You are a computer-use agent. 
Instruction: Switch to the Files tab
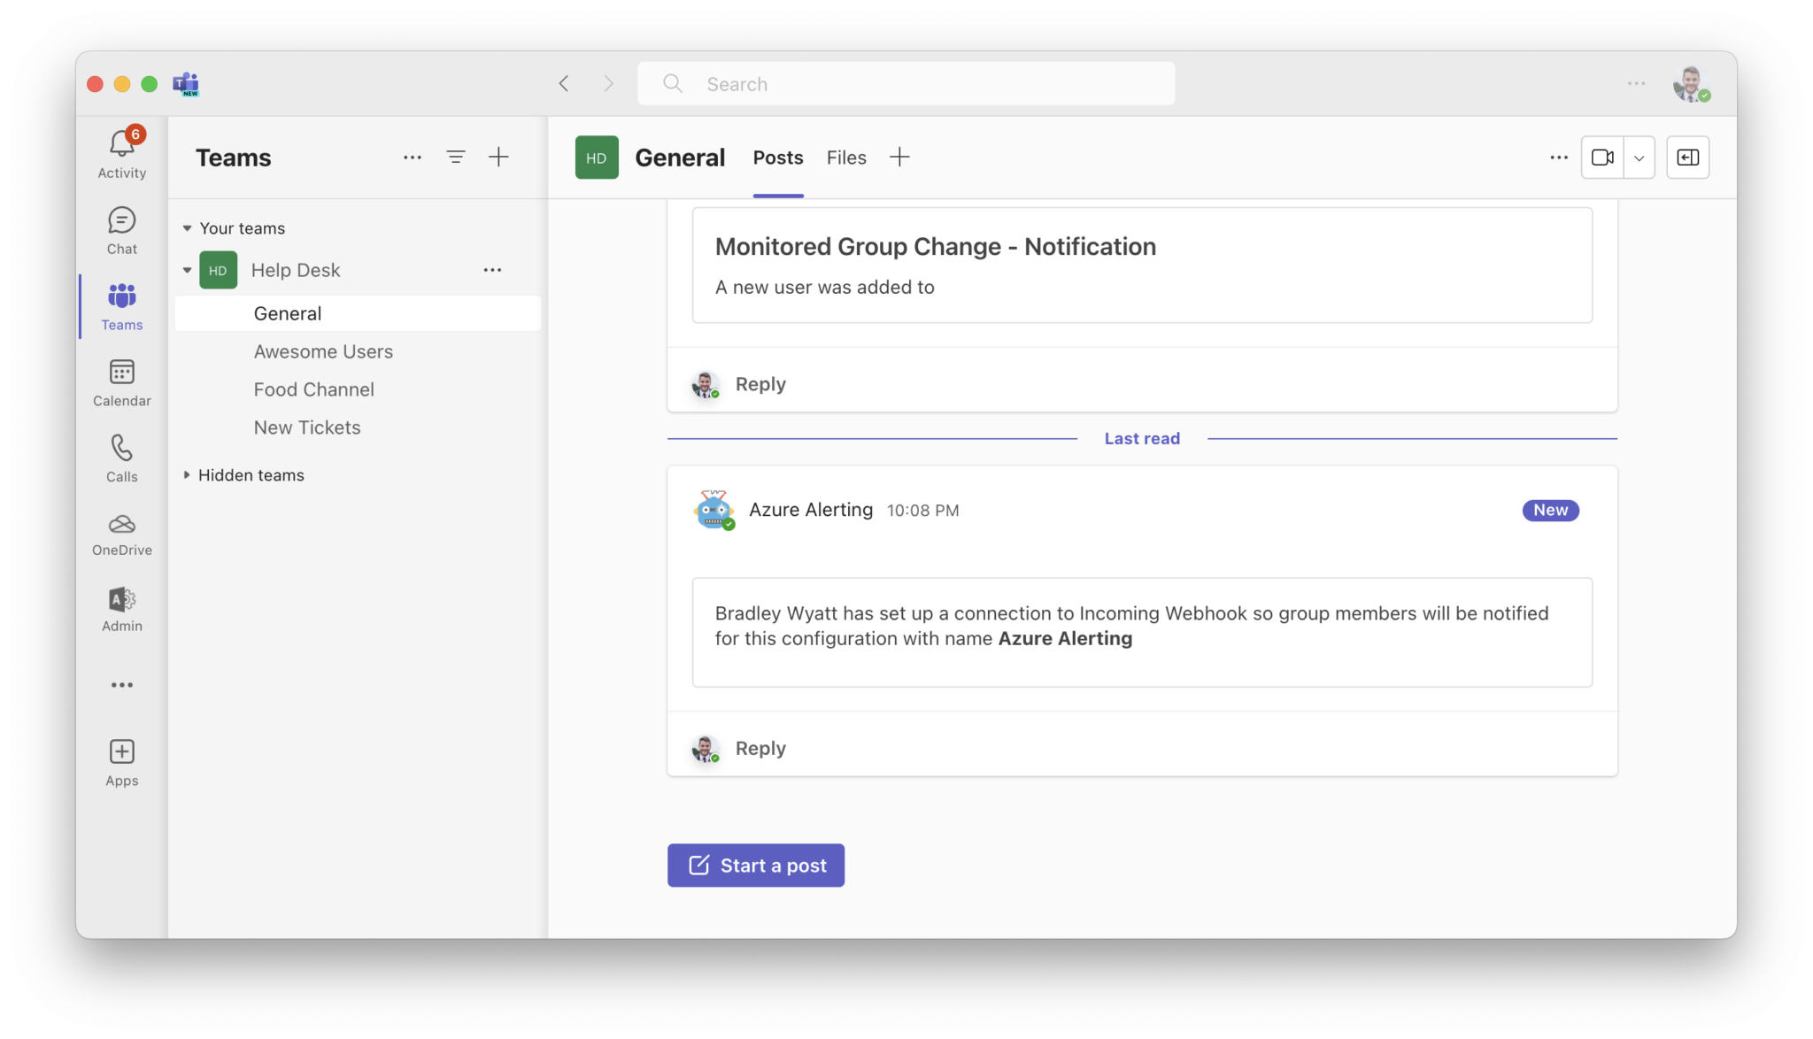pos(846,158)
